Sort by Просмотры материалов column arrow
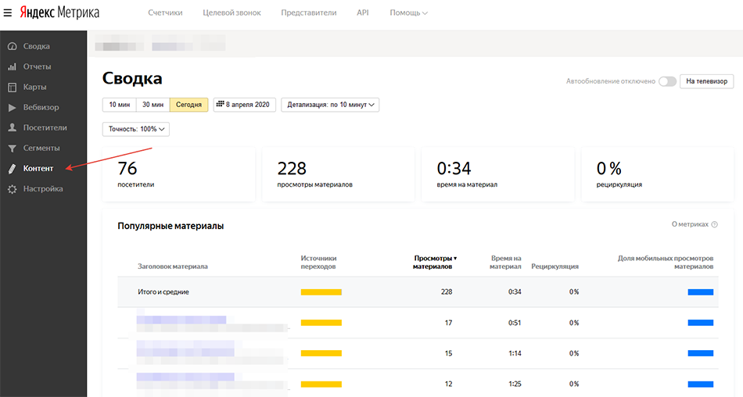 point(455,258)
